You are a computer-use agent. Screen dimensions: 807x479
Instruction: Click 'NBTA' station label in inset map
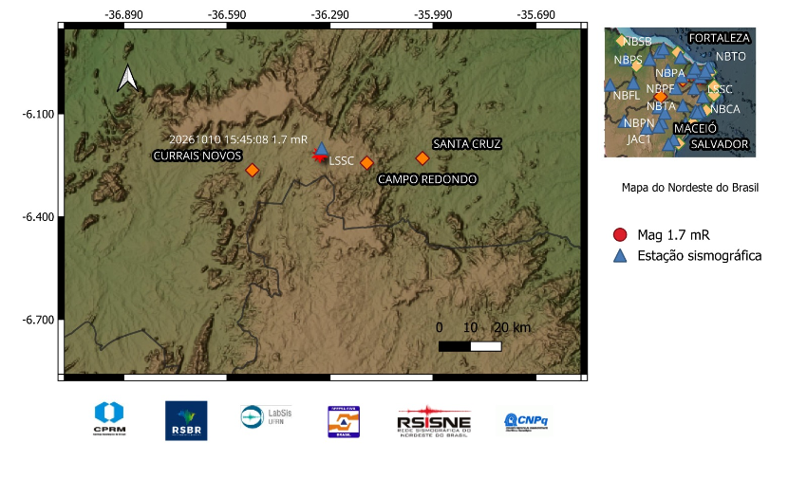[661, 106]
